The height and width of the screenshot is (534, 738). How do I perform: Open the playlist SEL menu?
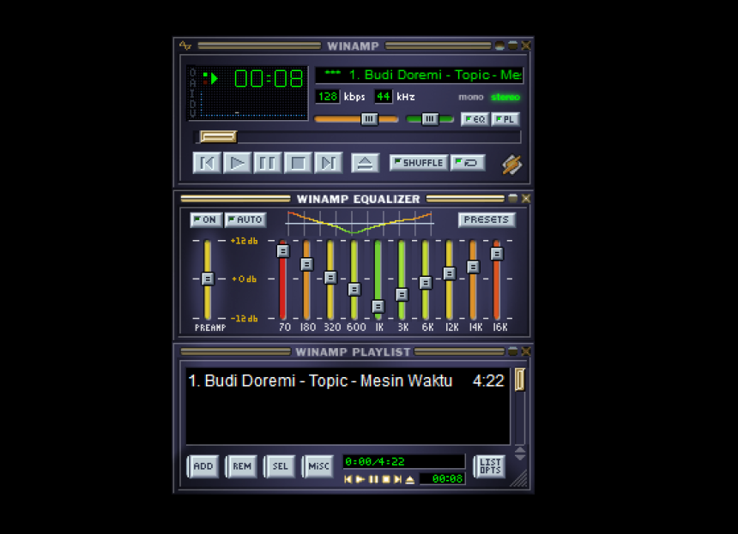280,466
